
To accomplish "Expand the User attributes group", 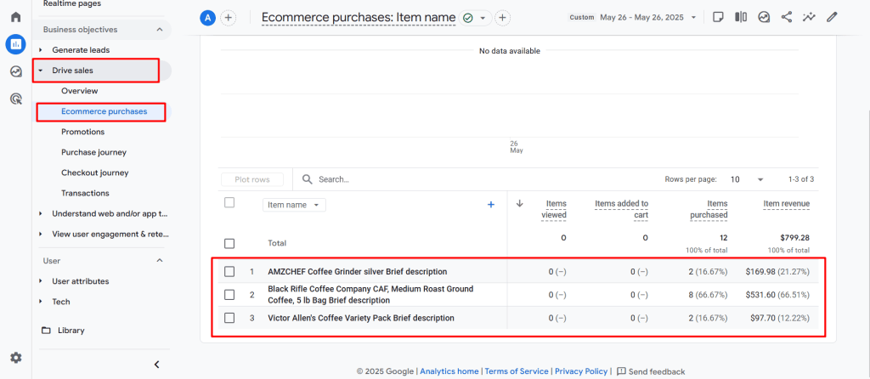I will pos(41,281).
